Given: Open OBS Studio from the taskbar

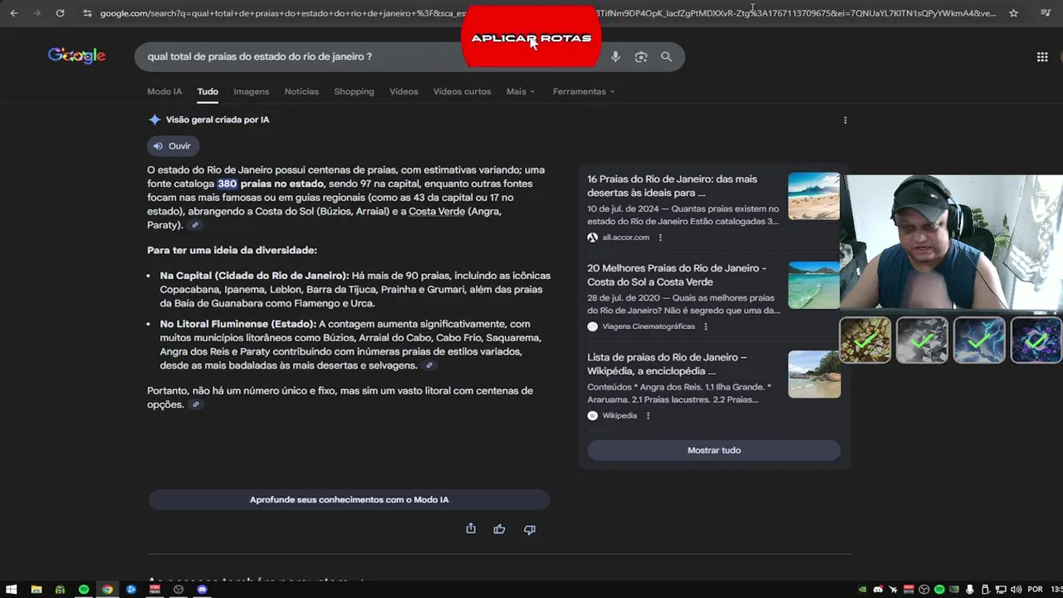Looking at the screenshot, I should point(179,590).
